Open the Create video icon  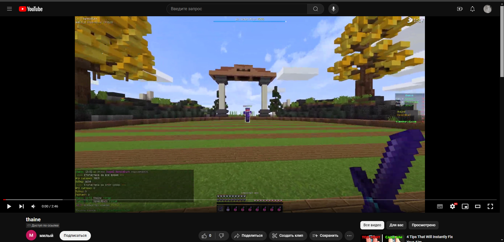click(x=460, y=9)
